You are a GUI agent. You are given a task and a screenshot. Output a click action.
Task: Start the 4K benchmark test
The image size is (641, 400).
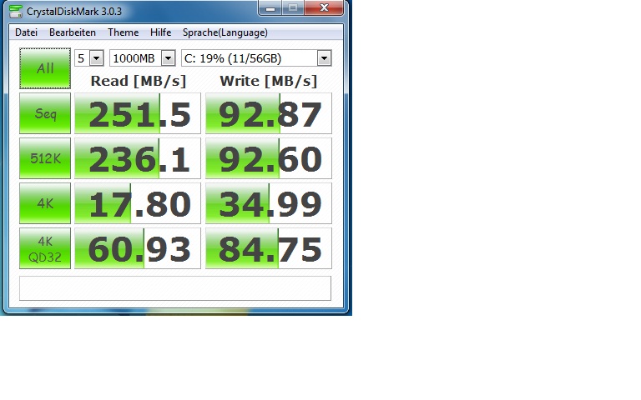click(45, 202)
